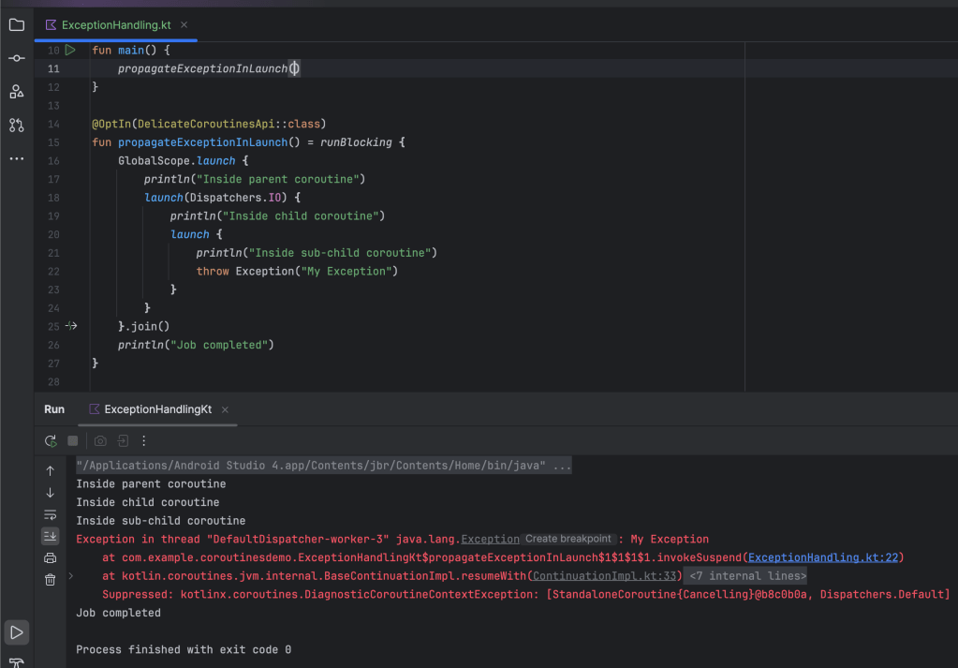
Task: Open Run toolbar more options menu
Action: [144, 440]
